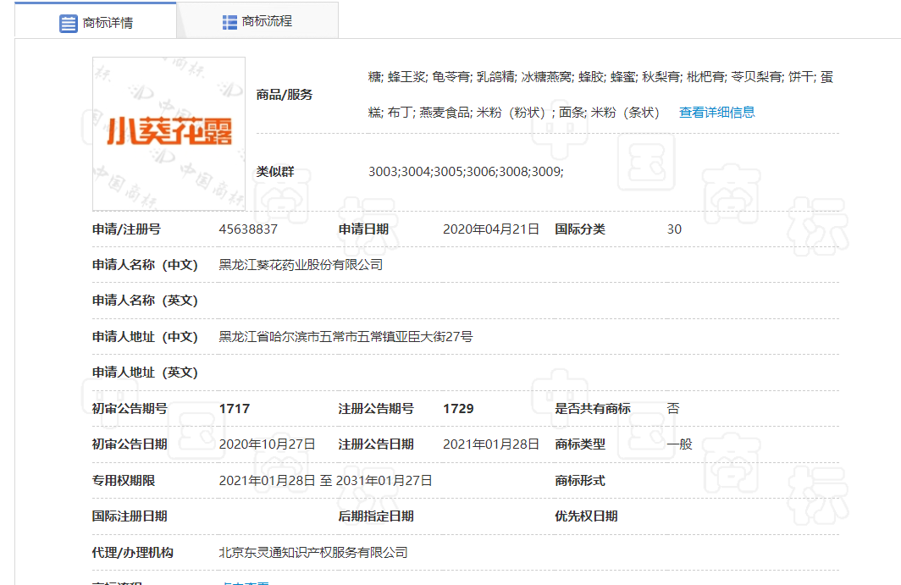Click the "申请人地址（英文）" label
The height and width of the screenshot is (585, 901).
145,373
